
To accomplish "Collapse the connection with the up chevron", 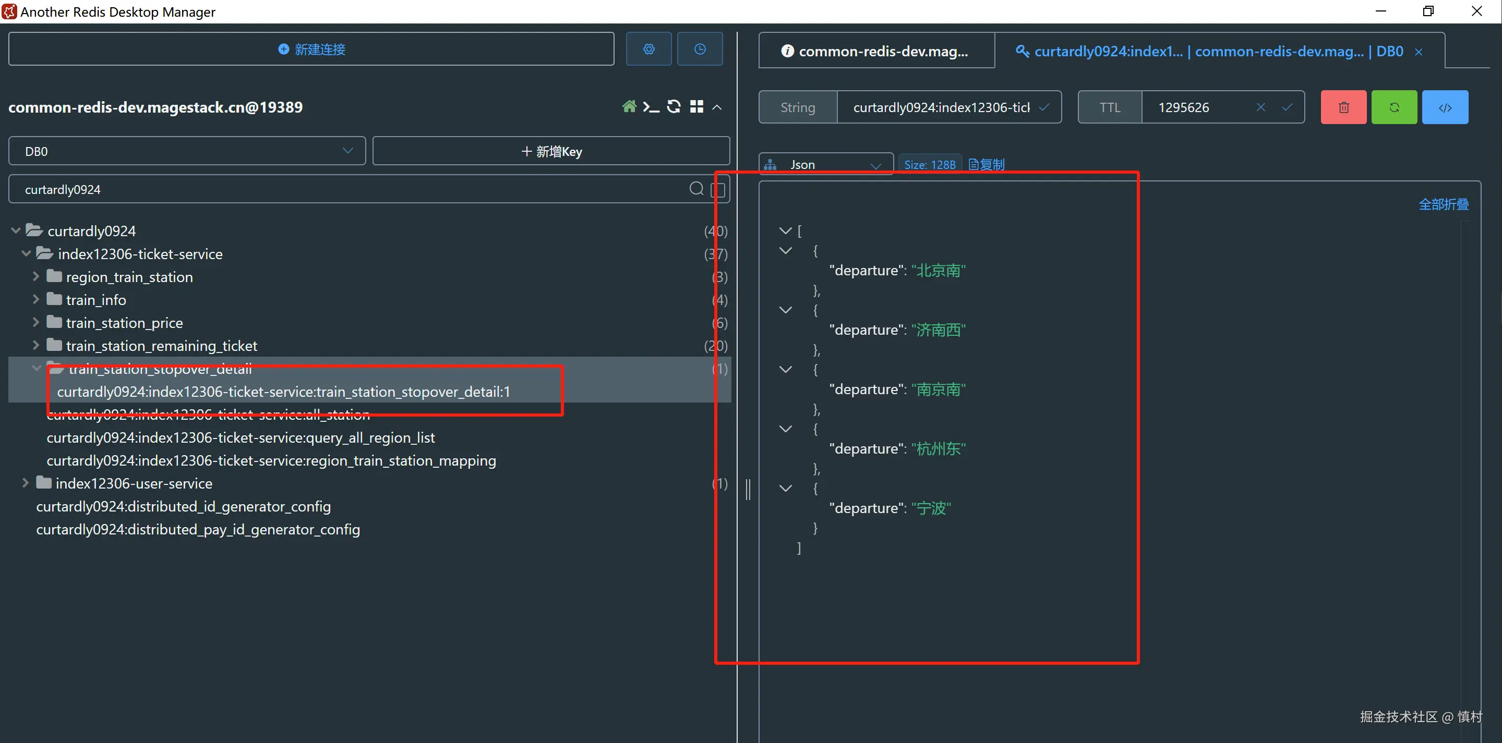I will [x=717, y=107].
